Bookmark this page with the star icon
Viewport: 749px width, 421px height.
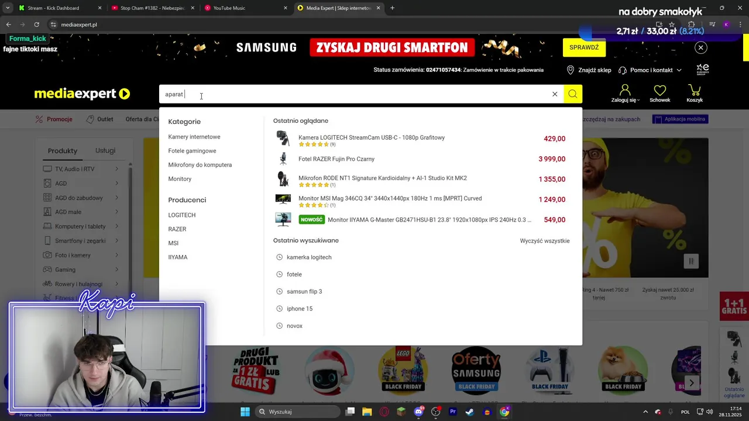point(672,25)
